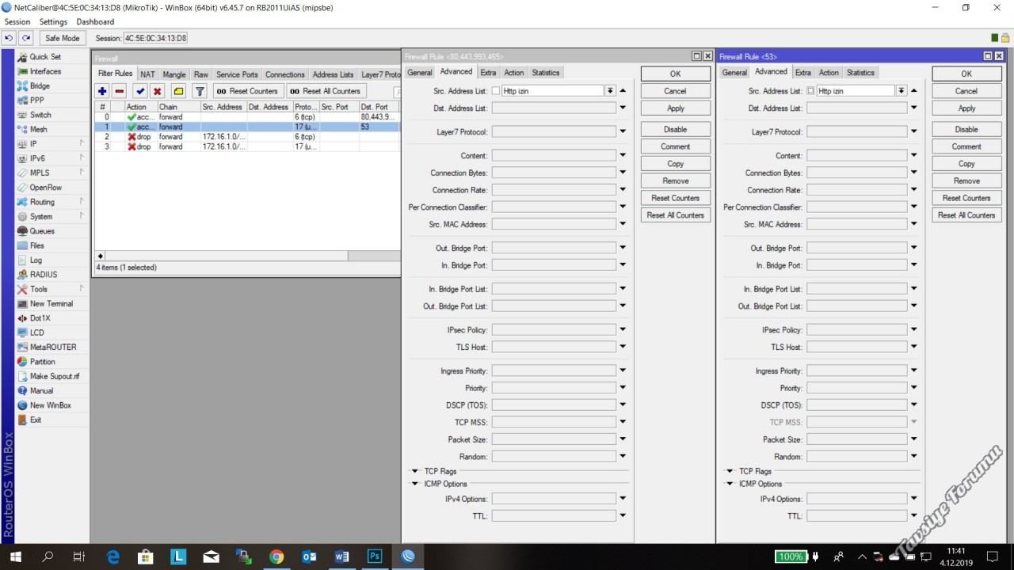
Task: Click Apply in rule 53 window
Action: tap(966, 108)
